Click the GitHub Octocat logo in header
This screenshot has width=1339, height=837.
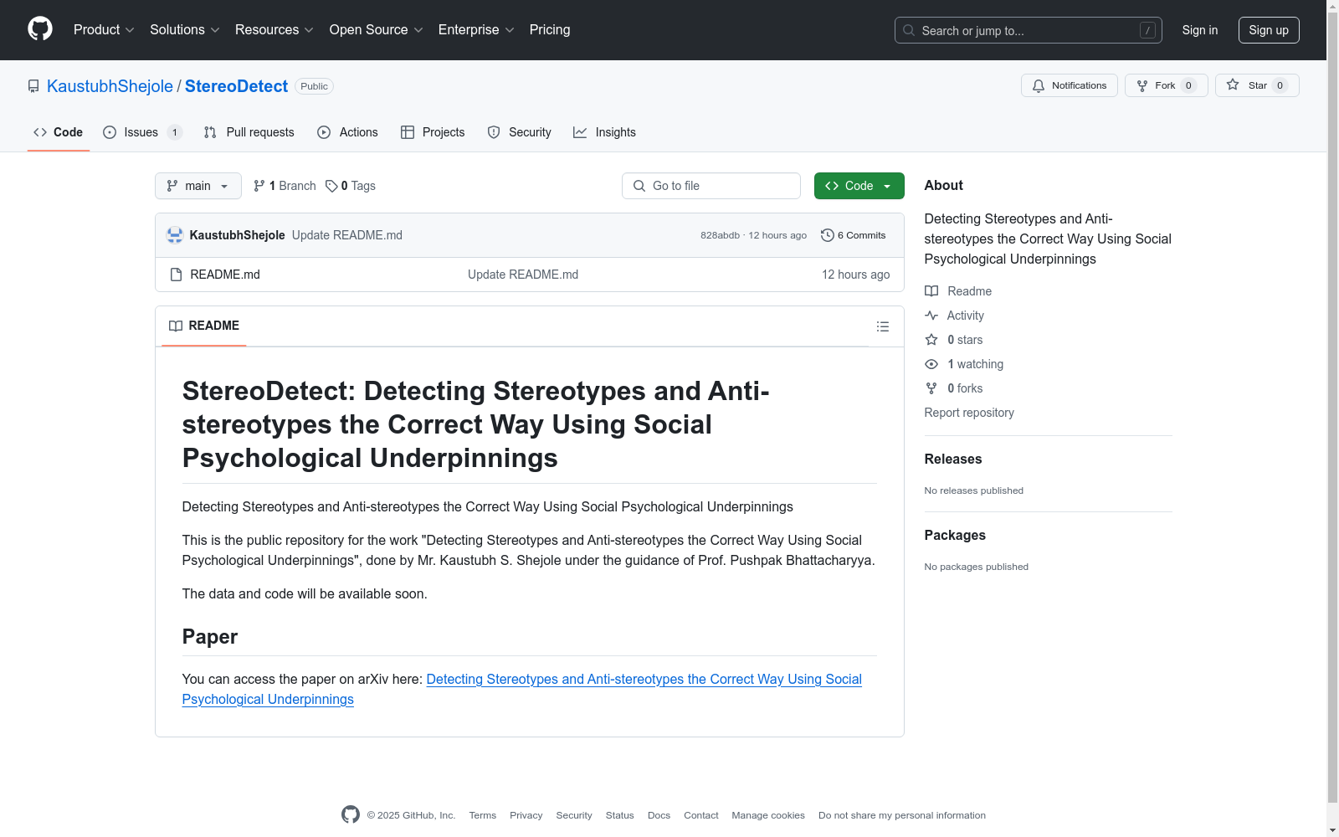click(40, 29)
